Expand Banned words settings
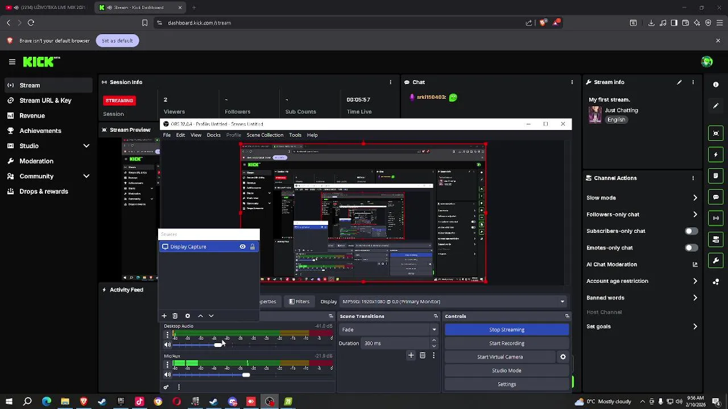 point(695,298)
